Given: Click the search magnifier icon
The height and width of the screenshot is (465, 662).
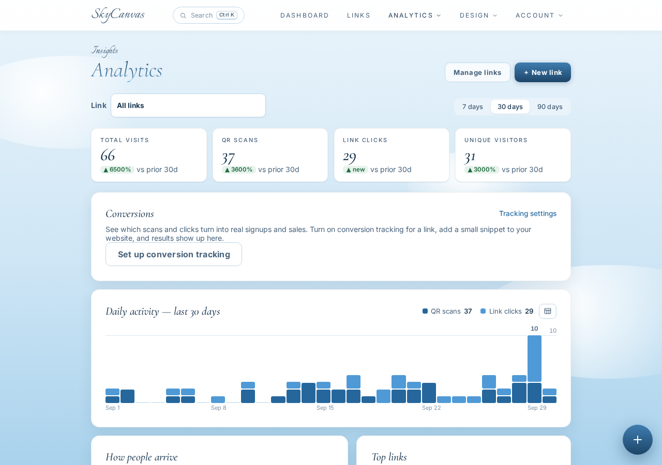Looking at the screenshot, I should click(x=183, y=16).
